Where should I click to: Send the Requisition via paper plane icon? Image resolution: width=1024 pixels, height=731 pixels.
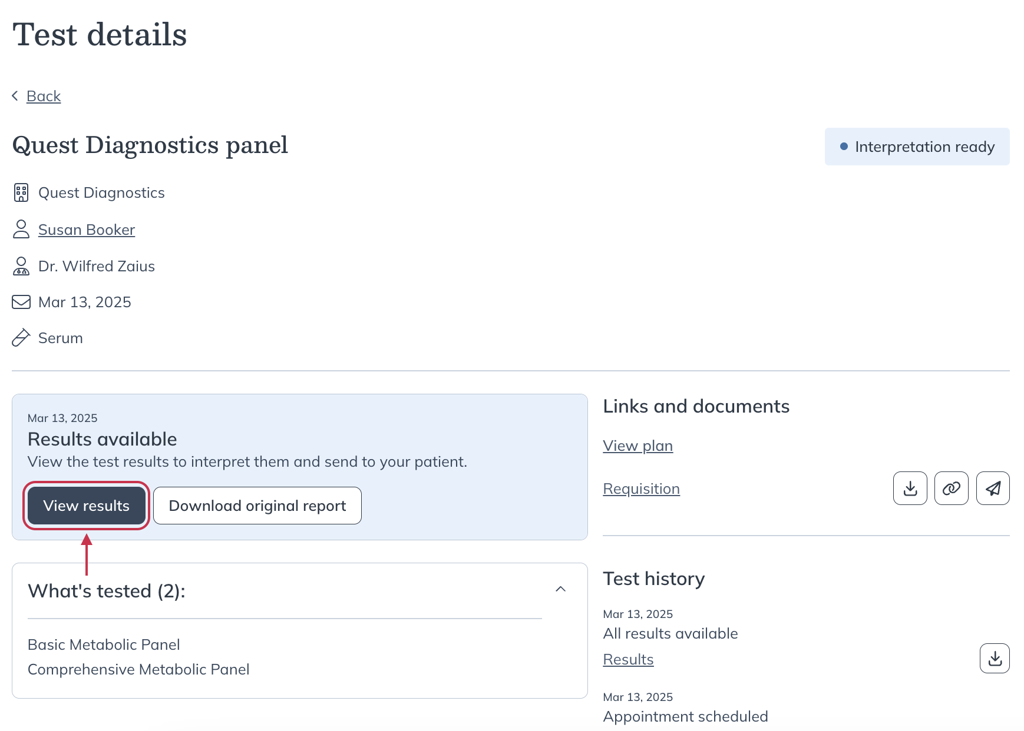993,489
